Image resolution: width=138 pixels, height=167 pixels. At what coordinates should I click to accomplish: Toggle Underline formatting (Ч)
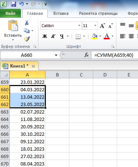pos(62,36)
